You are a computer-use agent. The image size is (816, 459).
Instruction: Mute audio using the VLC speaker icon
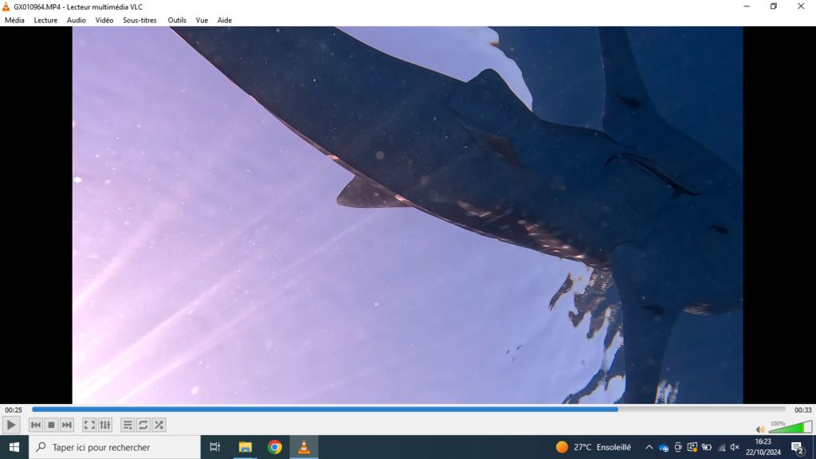pos(759,429)
